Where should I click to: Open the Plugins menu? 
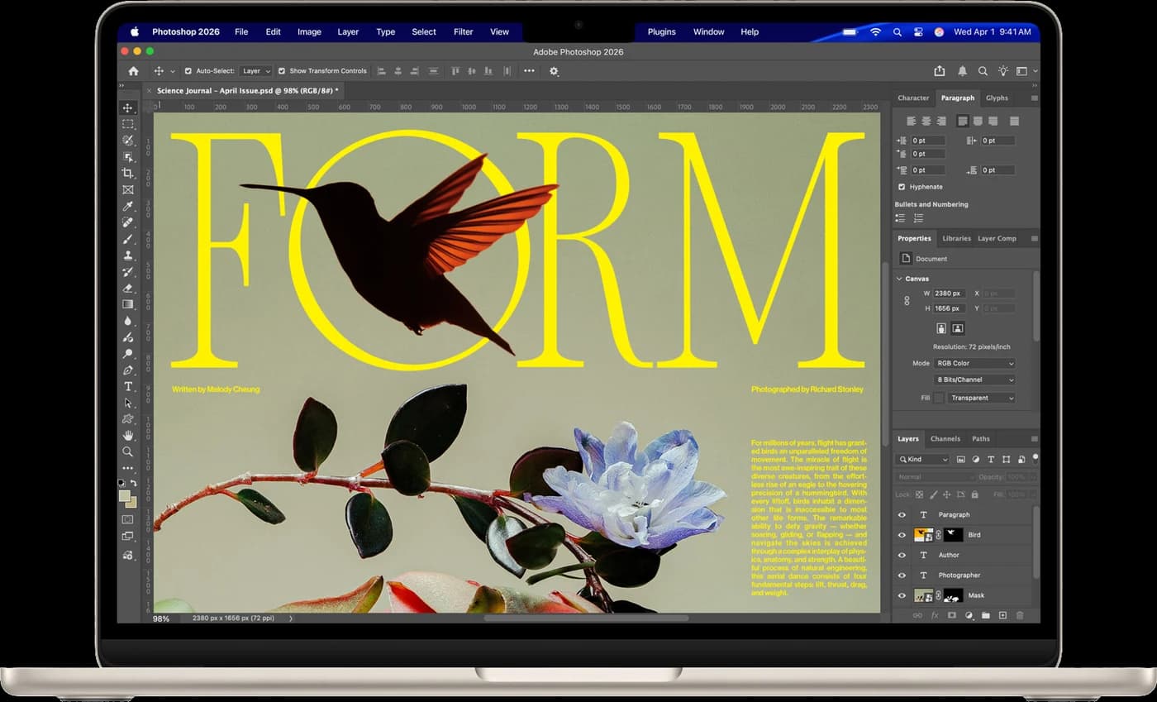pyautogui.click(x=661, y=31)
